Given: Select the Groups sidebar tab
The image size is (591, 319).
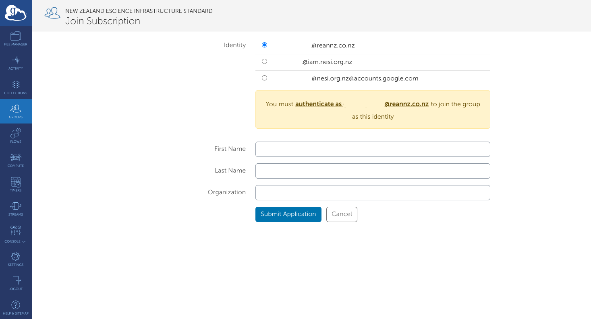Looking at the screenshot, I should point(16,111).
